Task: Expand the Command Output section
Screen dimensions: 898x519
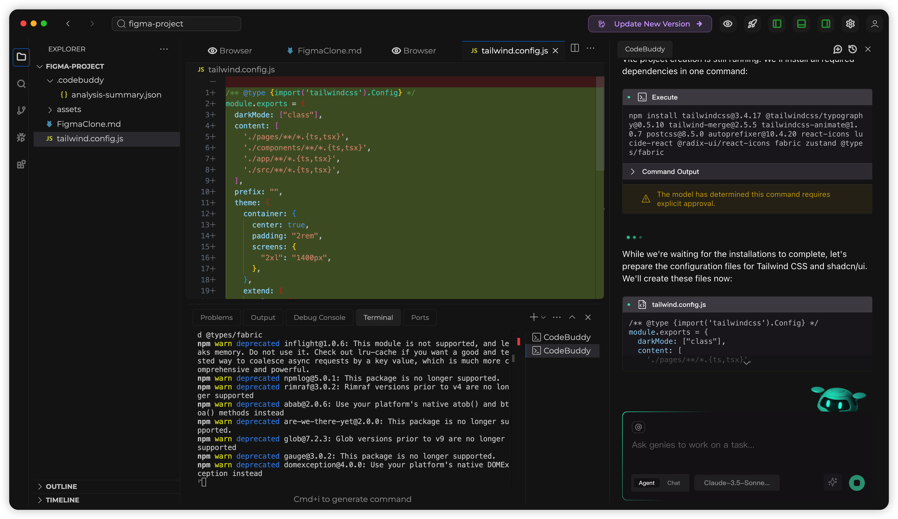Action: pyautogui.click(x=670, y=172)
